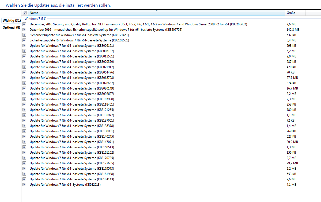Uncheck the KB3205402 .NET Framework rollup checkbox
The image size is (321, 202).
[25, 24]
